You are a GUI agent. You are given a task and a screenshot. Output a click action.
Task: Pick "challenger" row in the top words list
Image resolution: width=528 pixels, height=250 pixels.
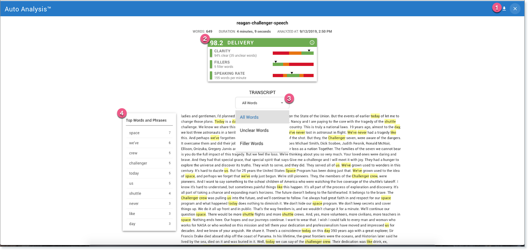(149, 163)
